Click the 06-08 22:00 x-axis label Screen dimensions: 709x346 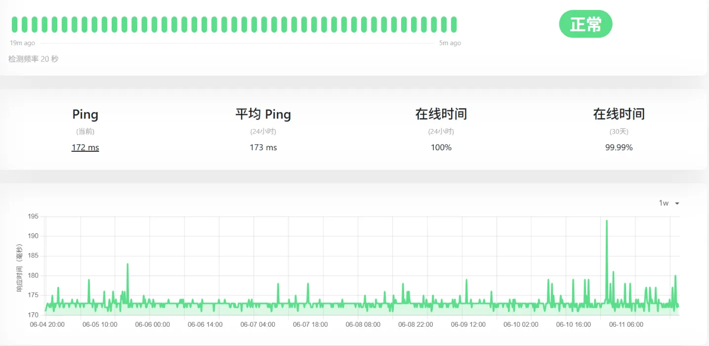(416, 325)
